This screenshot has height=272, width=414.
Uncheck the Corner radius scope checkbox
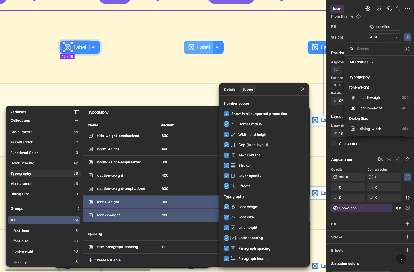(x=226, y=124)
